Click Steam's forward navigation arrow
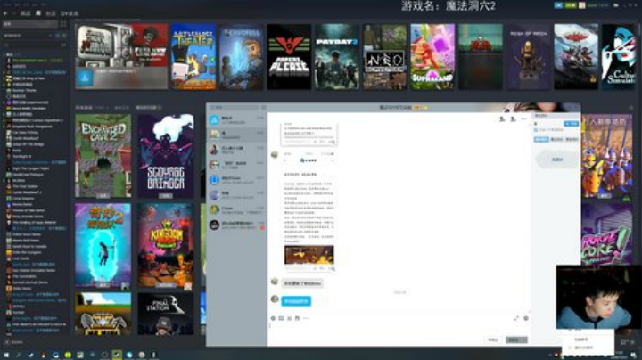The height and width of the screenshot is (360, 642). (13, 13)
